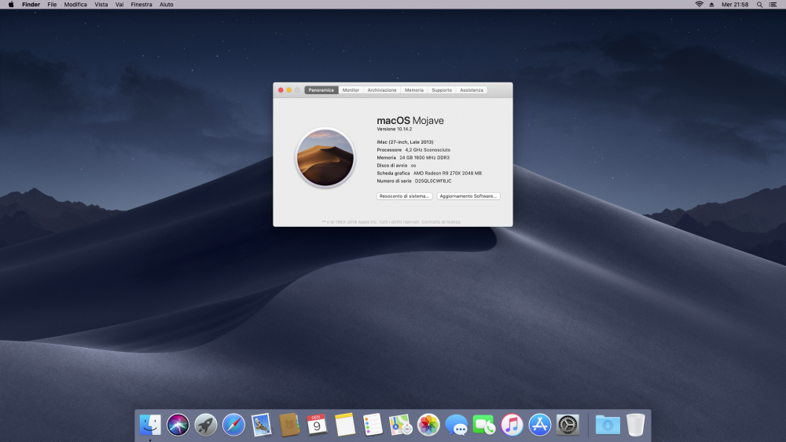
Task: Click the macOS Mojave title text
Action: (410, 121)
